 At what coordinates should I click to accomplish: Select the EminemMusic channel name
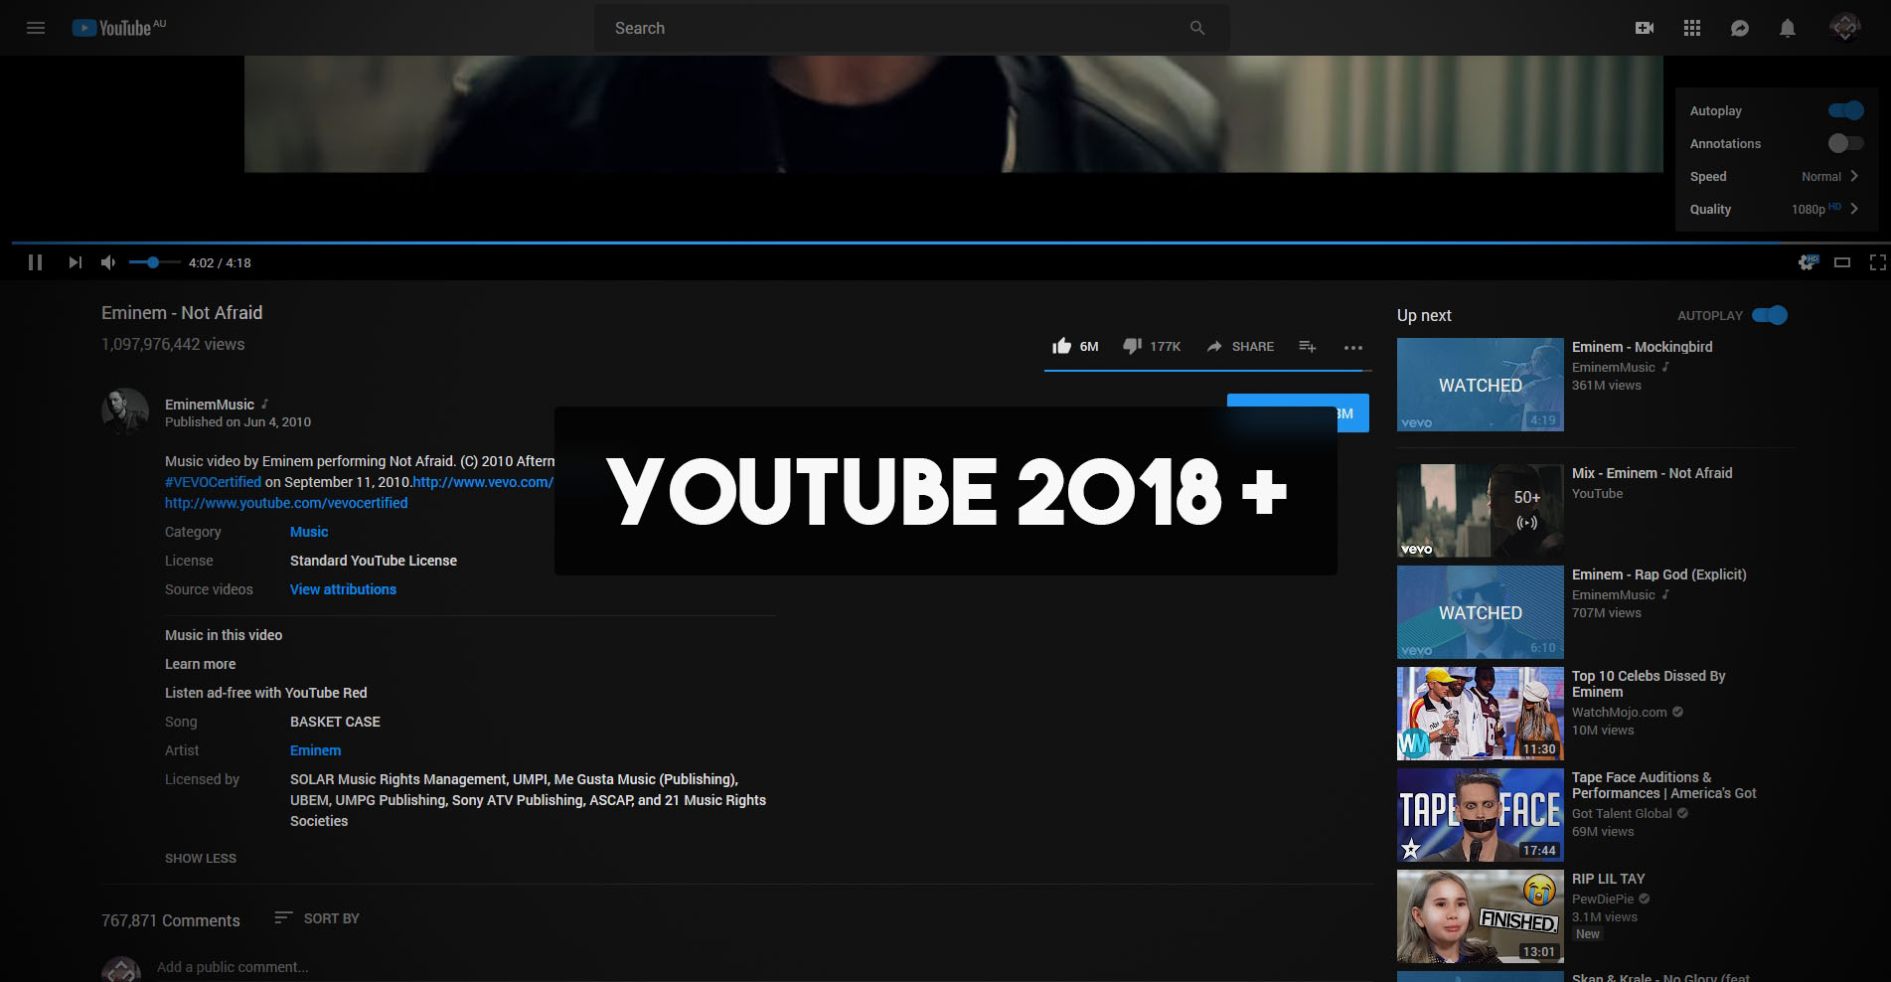click(x=210, y=405)
